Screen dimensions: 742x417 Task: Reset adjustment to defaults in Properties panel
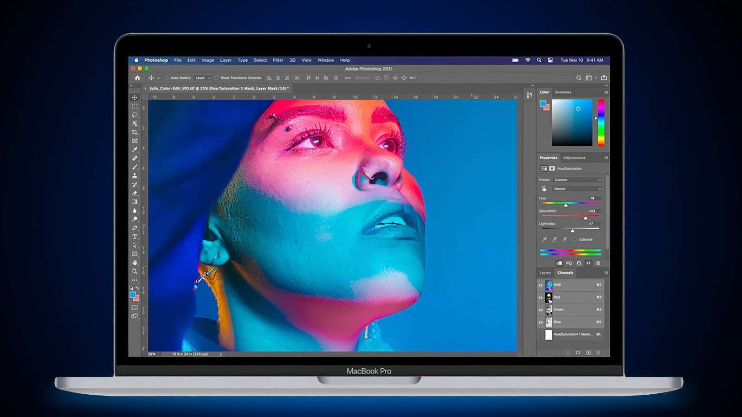coord(579,263)
